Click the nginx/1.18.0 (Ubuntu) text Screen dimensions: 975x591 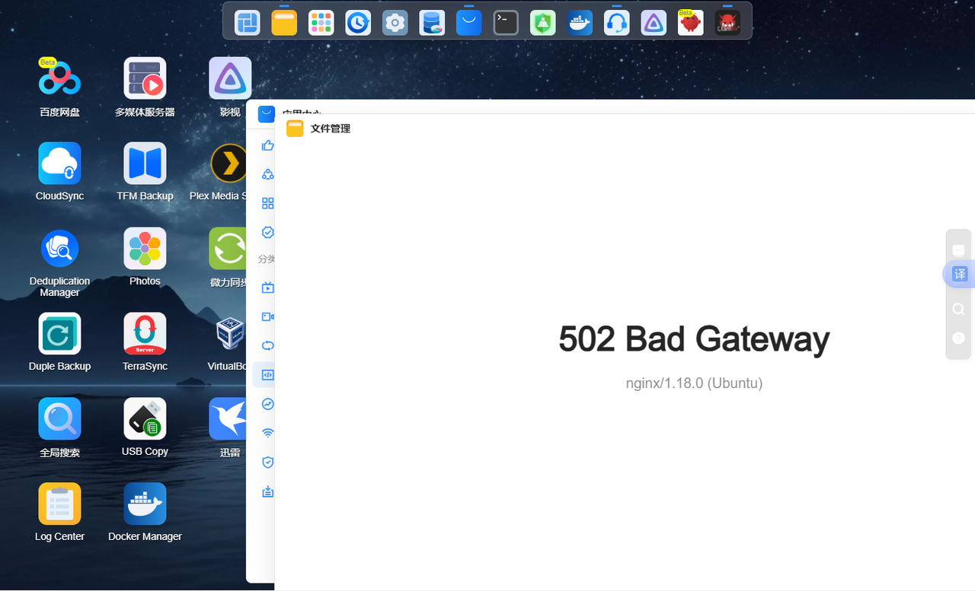point(694,383)
